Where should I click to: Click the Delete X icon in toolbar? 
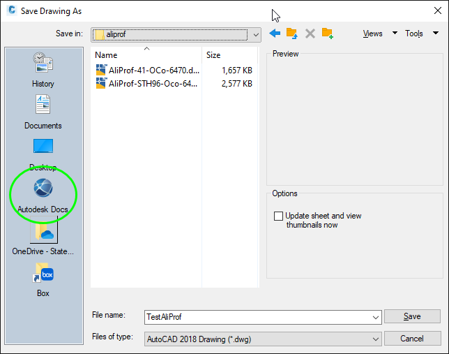(x=310, y=34)
